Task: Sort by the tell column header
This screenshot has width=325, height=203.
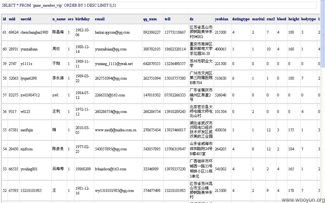Action: click(x=168, y=19)
